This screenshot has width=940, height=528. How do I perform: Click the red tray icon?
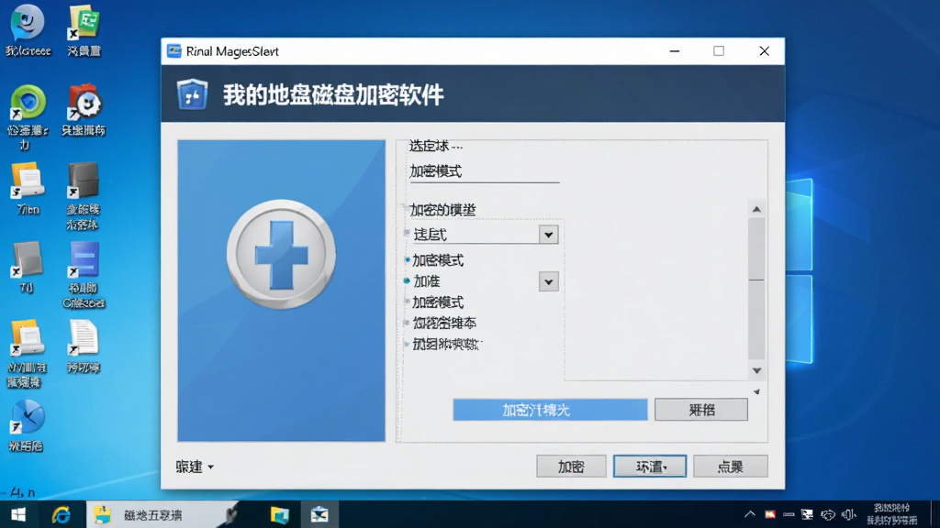pyautogui.click(x=770, y=514)
